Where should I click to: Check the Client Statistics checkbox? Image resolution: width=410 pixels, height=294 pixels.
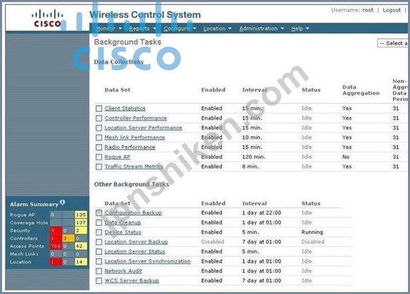(x=98, y=108)
